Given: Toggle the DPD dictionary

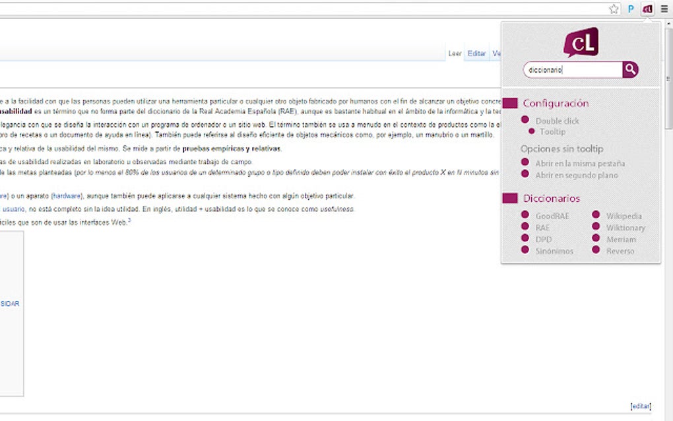Looking at the screenshot, I should [525, 238].
